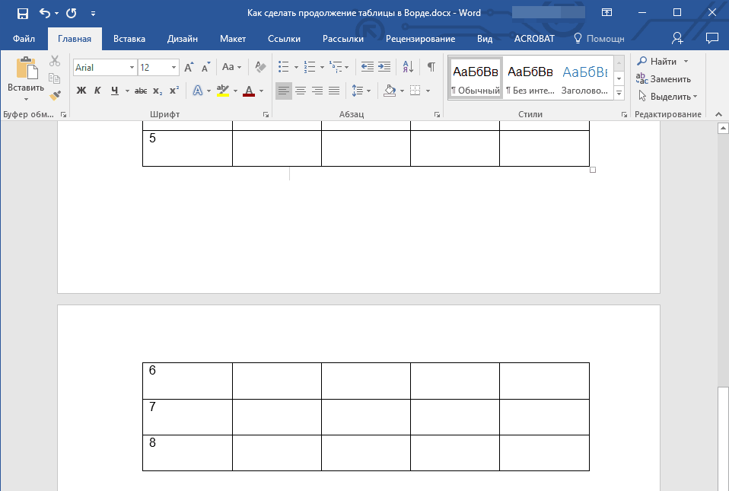Open the Arial font name dropdown
Image resolution: width=729 pixels, height=491 pixels.
pos(132,68)
